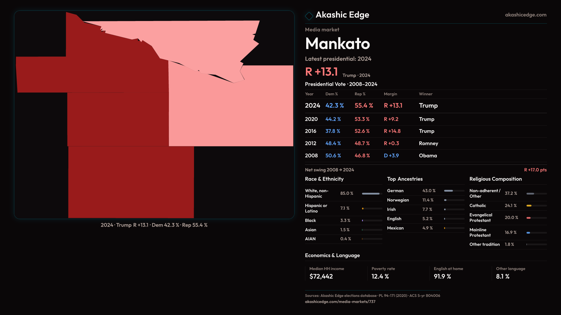Click the Margin column header
561x315 pixels.
390,94
